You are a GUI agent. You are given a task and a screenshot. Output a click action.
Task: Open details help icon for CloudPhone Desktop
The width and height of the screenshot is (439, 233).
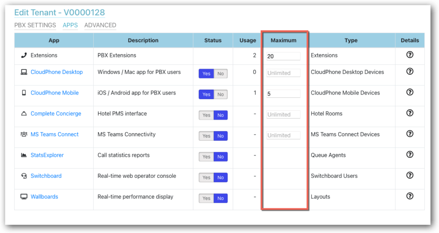click(409, 71)
